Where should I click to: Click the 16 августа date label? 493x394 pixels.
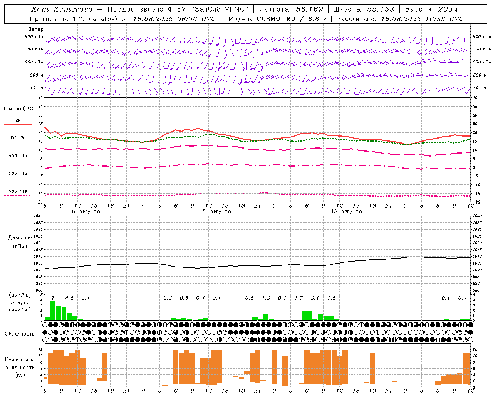point(84,212)
